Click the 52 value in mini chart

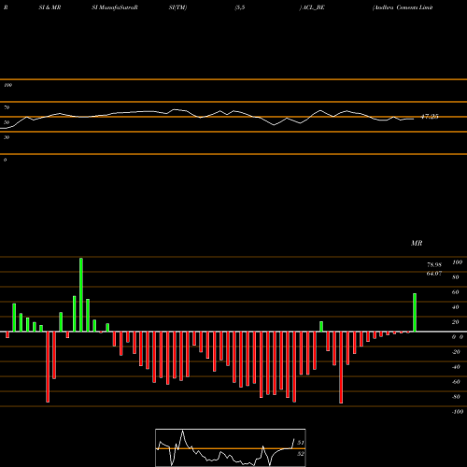[x=301, y=454]
